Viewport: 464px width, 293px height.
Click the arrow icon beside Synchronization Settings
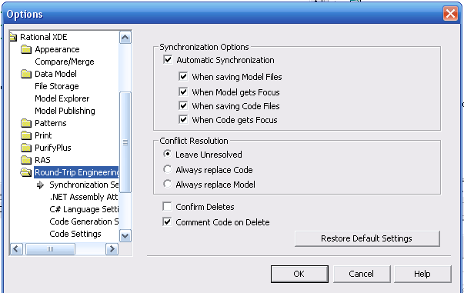[x=40, y=185]
